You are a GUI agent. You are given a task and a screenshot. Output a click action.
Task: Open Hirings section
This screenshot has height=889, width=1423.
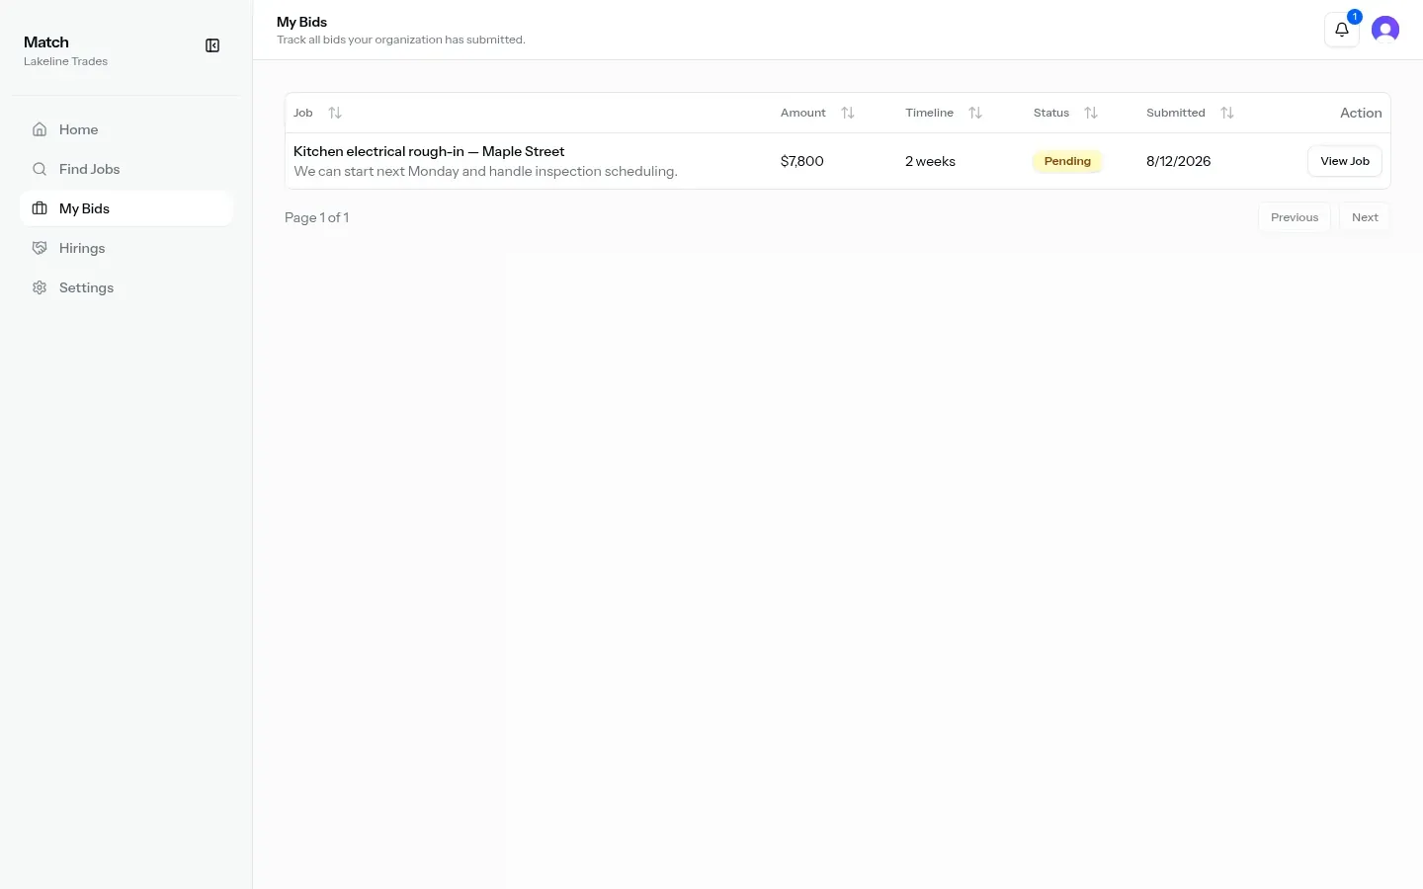tap(126, 248)
